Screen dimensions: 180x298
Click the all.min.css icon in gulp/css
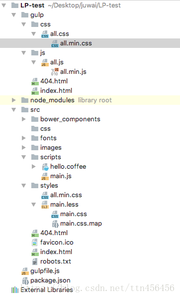click(x=55, y=44)
